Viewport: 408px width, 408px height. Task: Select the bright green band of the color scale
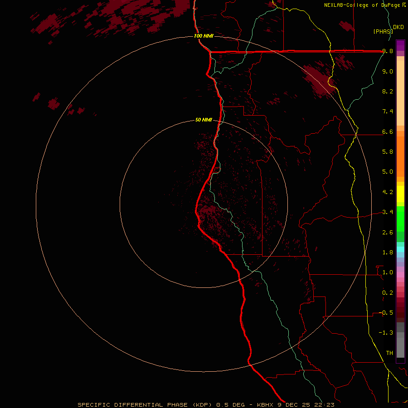[x=400, y=219]
